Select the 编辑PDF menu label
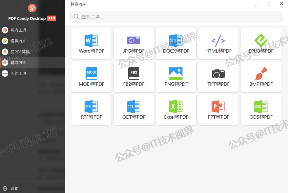Image resolution: width=288 pixels, height=193 pixels. (x=18, y=41)
